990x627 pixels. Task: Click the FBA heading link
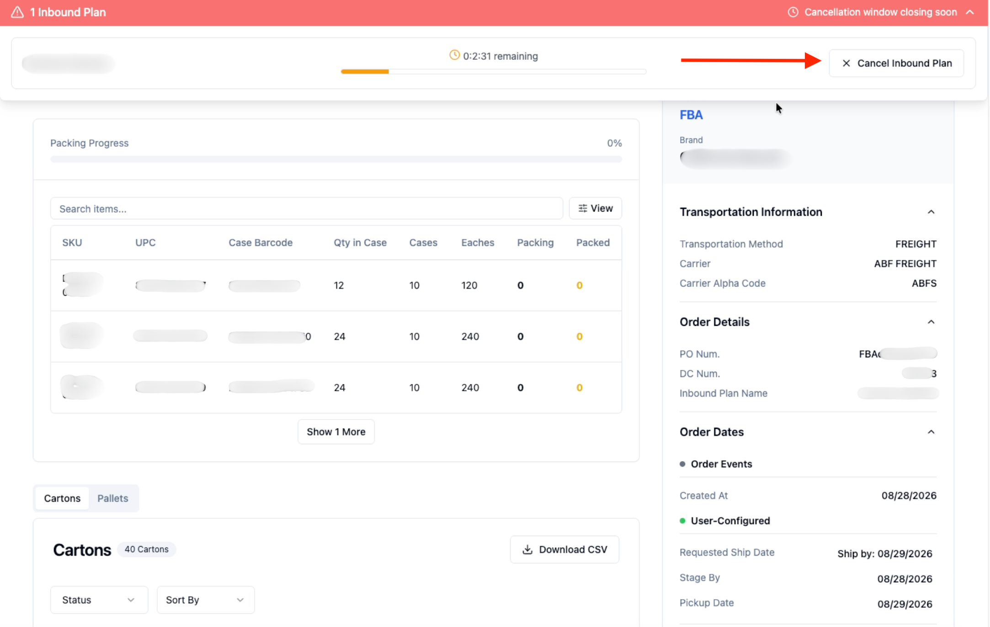coord(691,115)
